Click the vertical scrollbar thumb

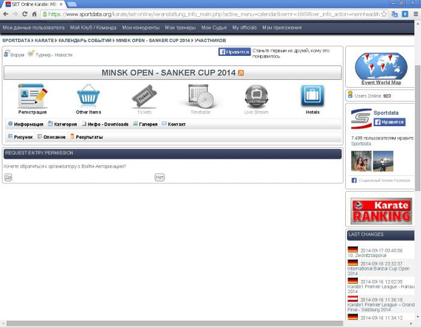(418, 128)
